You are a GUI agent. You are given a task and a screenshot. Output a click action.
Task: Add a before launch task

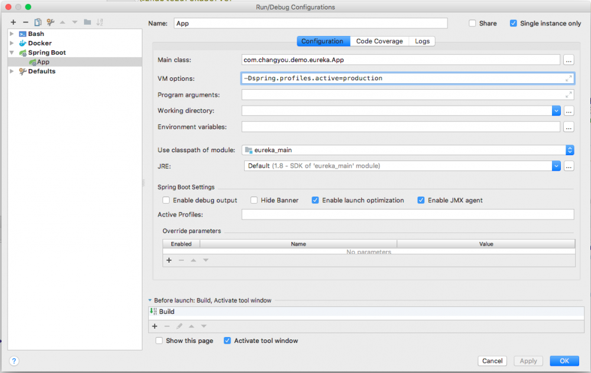pyautogui.click(x=154, y=326)
